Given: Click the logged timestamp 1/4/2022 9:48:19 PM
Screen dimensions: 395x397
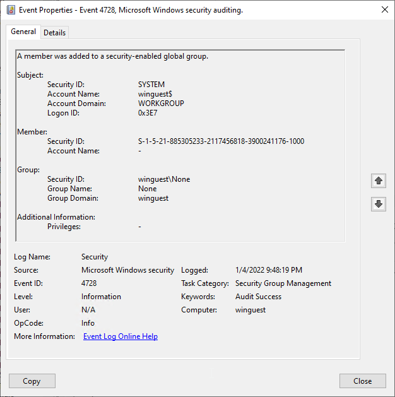Looking at the screenshot, I should pos(269,270).
